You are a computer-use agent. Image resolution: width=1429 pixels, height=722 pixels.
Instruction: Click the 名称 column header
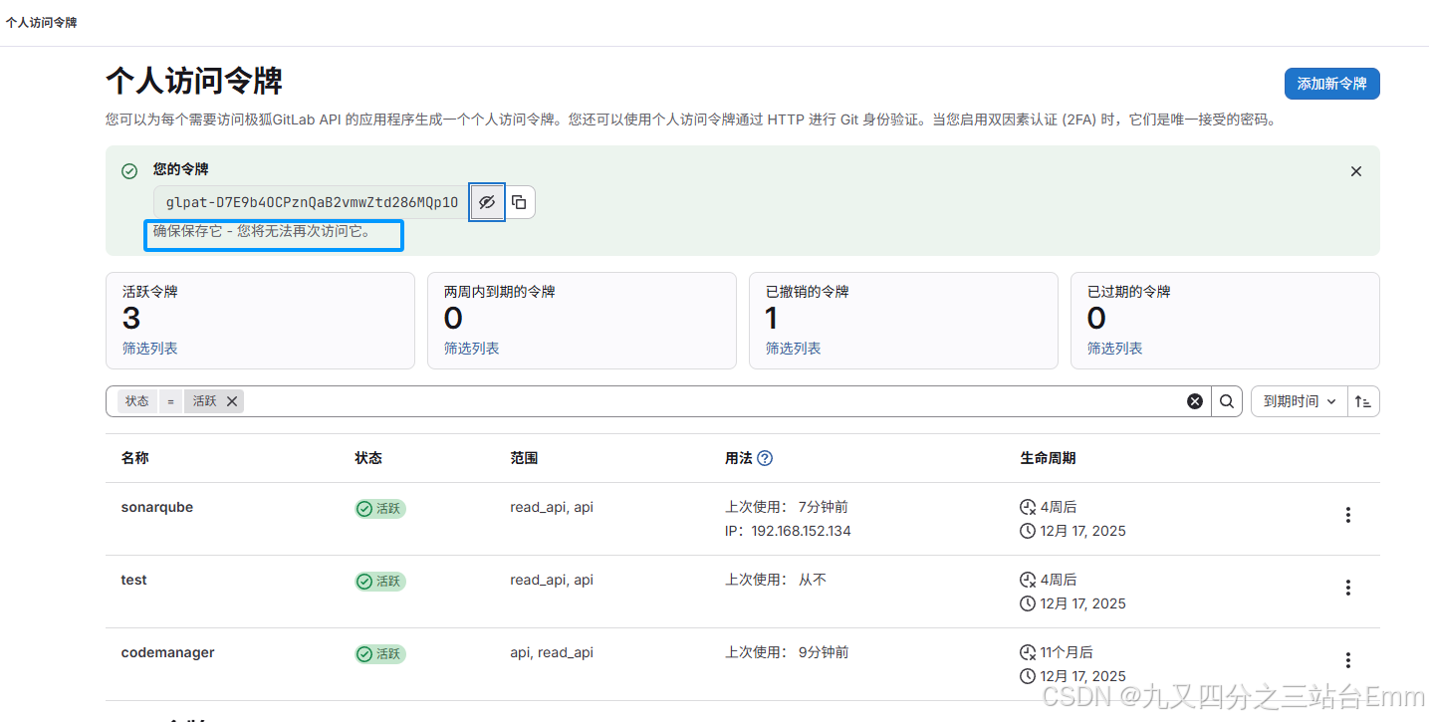(135, 458)
